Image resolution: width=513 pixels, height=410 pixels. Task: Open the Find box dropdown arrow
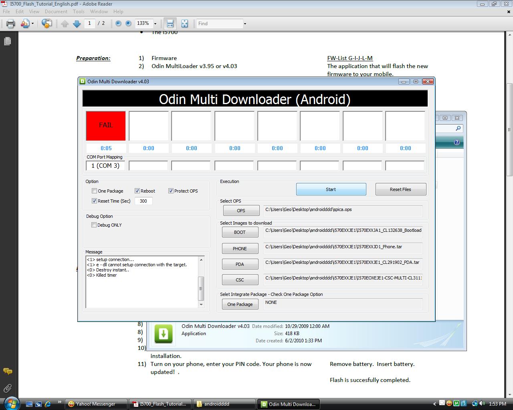(x=245, y=24)
